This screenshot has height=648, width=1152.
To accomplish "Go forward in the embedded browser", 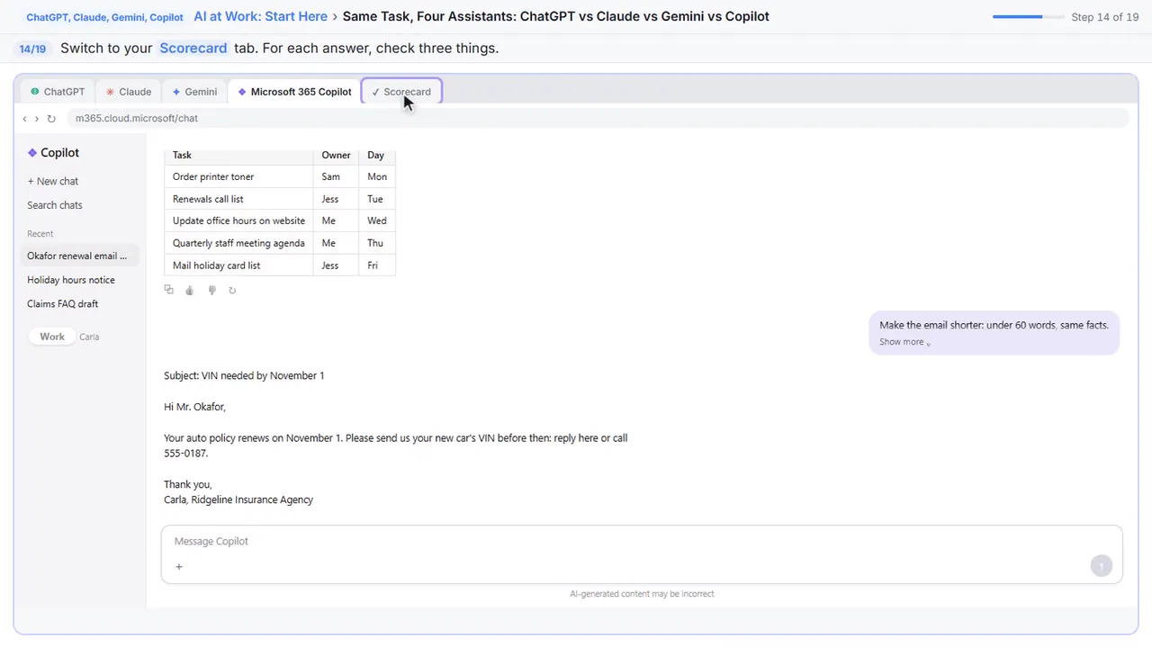I will tap(37, 119).
